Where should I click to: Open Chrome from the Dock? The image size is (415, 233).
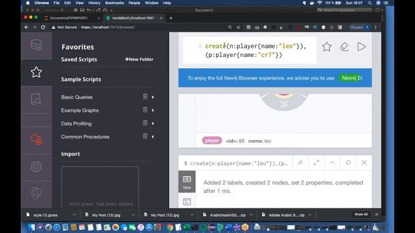click(x=170, y=227)
